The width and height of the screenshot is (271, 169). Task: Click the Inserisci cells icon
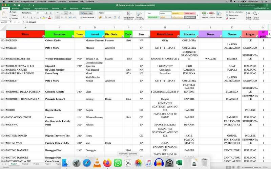[205, 14]
